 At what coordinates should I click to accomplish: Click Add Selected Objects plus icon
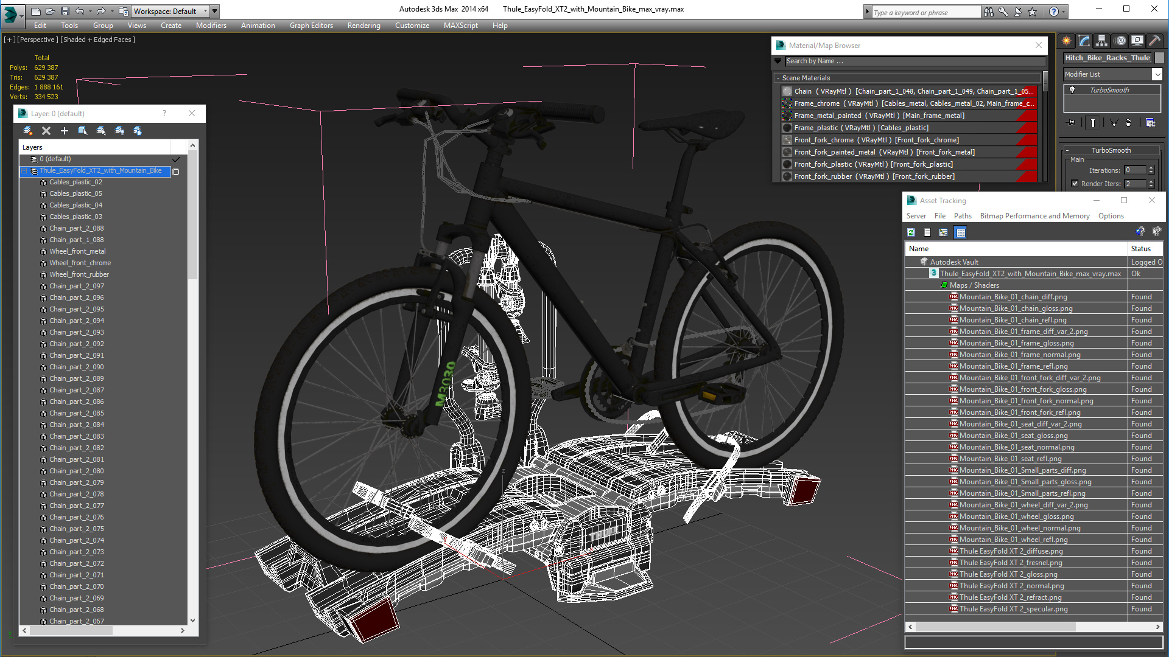pos(65,131)
